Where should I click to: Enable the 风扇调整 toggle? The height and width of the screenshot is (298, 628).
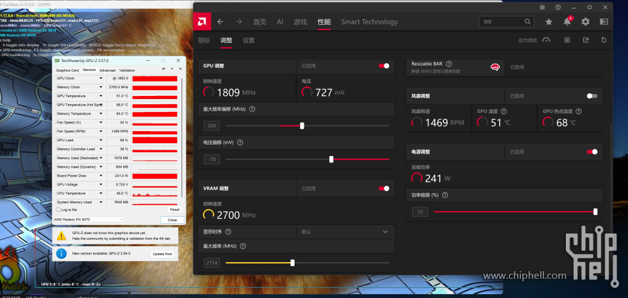pyautogui.click(x=592, y=96)
